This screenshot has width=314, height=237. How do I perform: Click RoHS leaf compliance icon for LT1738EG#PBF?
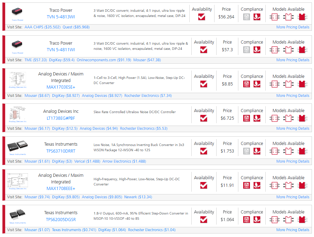(x=257, y=118)
